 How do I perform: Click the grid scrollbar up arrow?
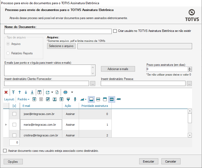(x=190, y=111)
